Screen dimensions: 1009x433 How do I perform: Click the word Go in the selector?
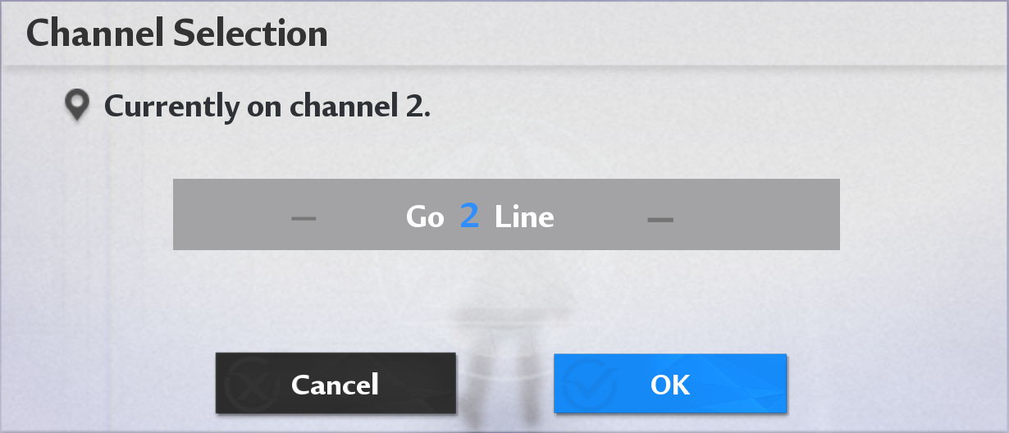tap(425, 217)
